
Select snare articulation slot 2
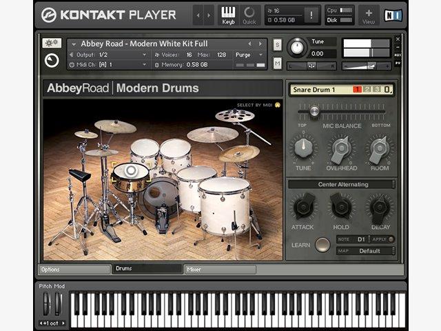[367, 90]
